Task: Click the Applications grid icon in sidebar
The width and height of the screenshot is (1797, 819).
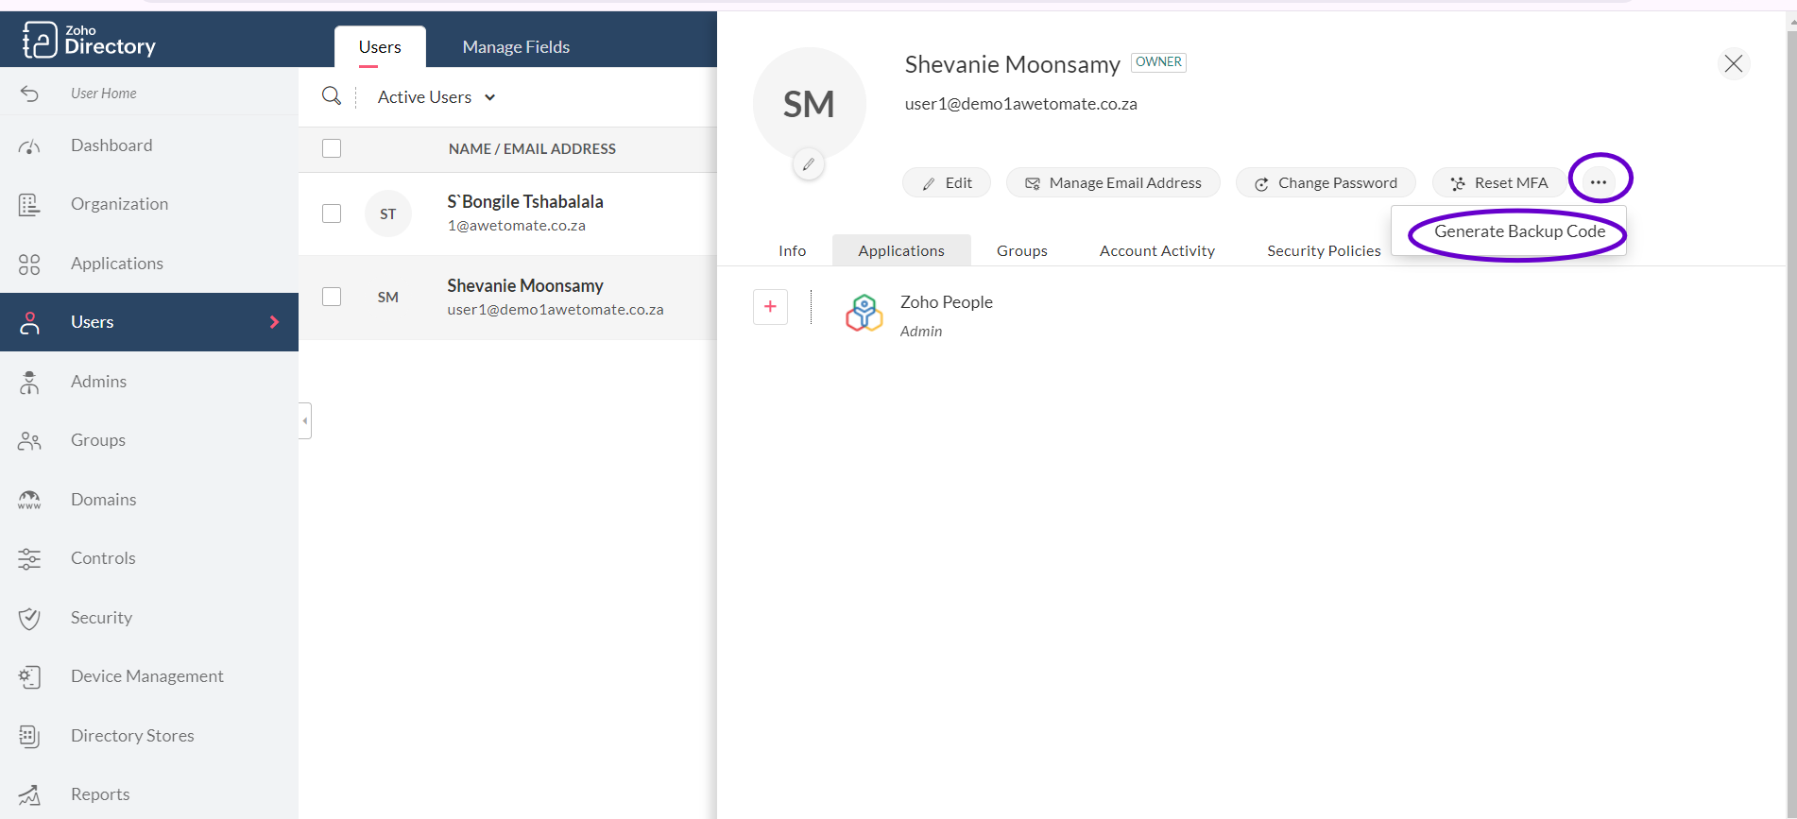Action: [x=29, y=264]
